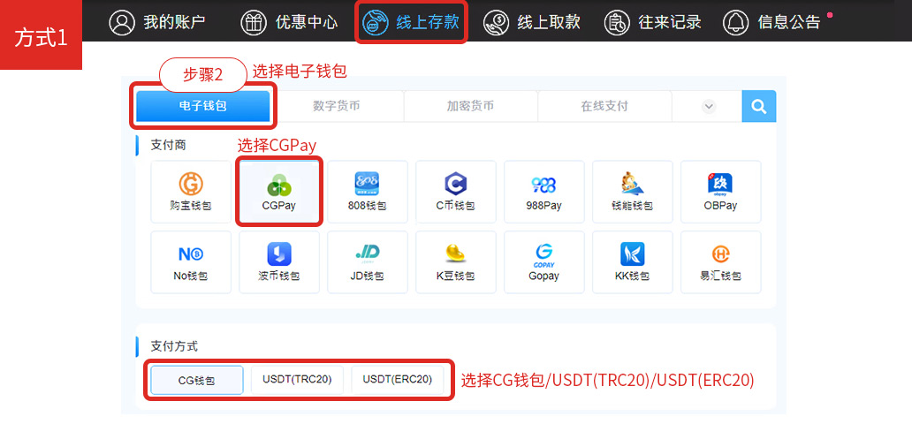Select the 易汇钱包 provider icon
912x424 pixels.
point(720,254)
